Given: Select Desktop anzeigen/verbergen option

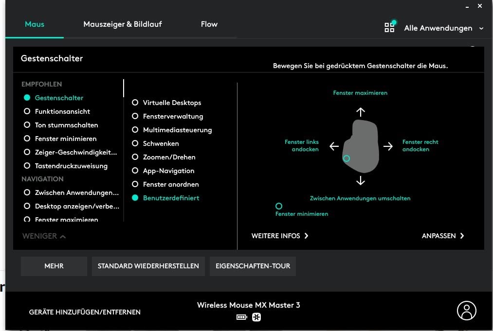Looking at the screenshot, I should point(72,206).
